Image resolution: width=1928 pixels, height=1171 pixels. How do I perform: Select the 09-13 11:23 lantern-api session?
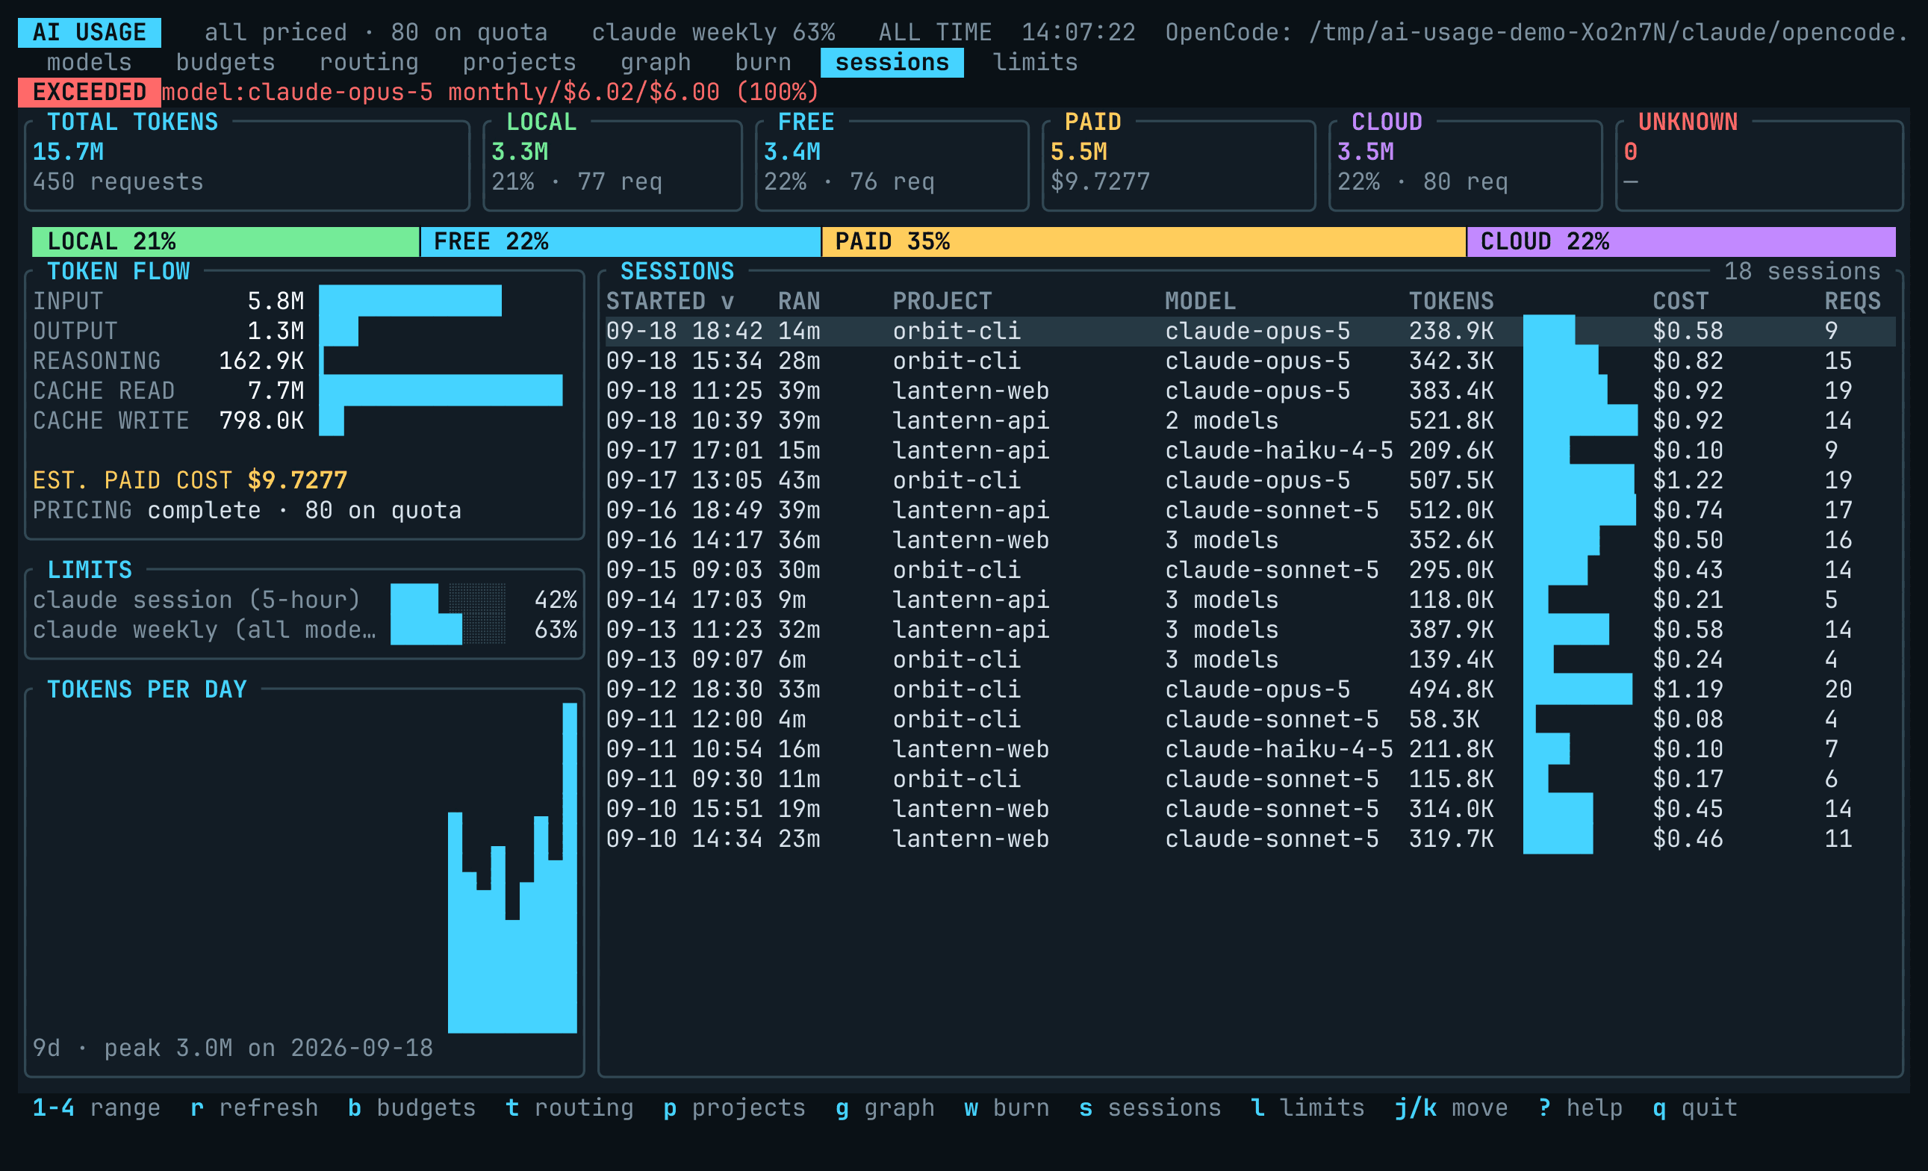1251,630
